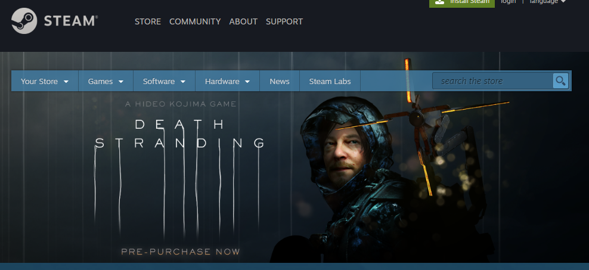Screen dimensions: 589x270
Task: Open the ABOUT page
Action: [x=243, y=21]
